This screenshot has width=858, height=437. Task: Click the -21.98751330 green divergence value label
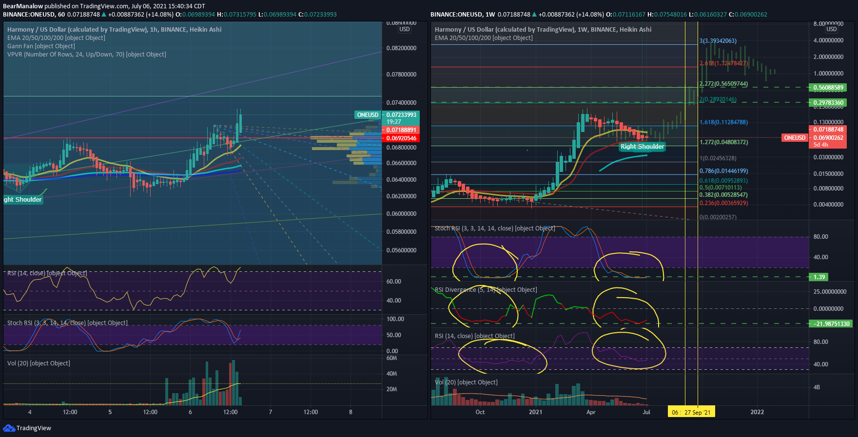coord(831,324)
